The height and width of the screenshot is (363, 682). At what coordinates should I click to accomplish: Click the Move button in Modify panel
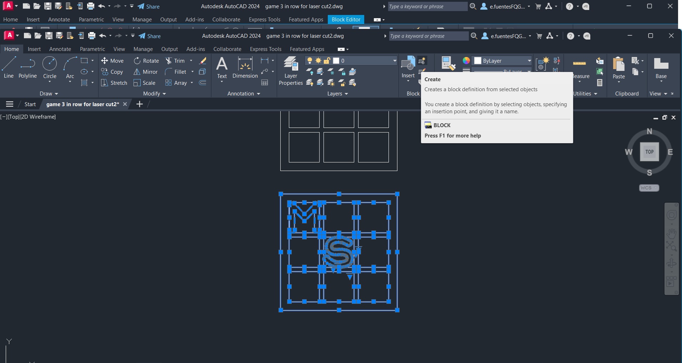pyautogui.click(x=112, y=61)
